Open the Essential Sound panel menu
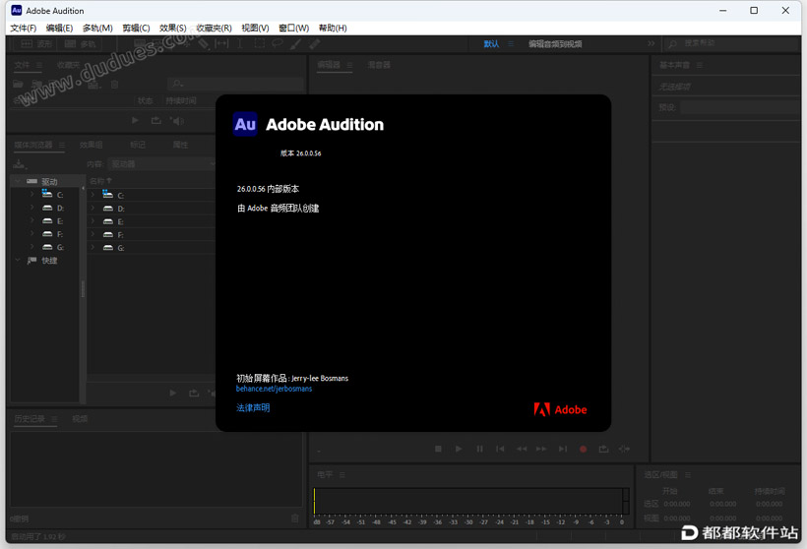Screen dimensions: 807x549 [700, 65]
